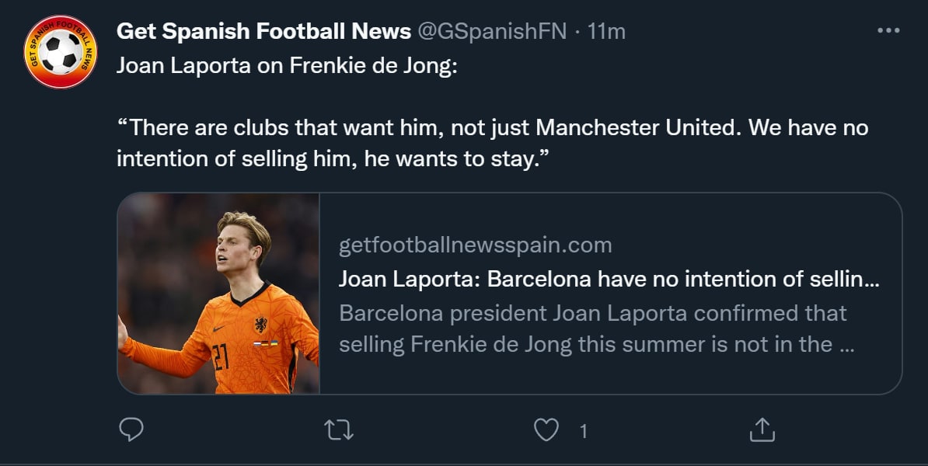Open the Frenkie de Jong article thumbnail
928x466 pixels.
click(219, 294)
